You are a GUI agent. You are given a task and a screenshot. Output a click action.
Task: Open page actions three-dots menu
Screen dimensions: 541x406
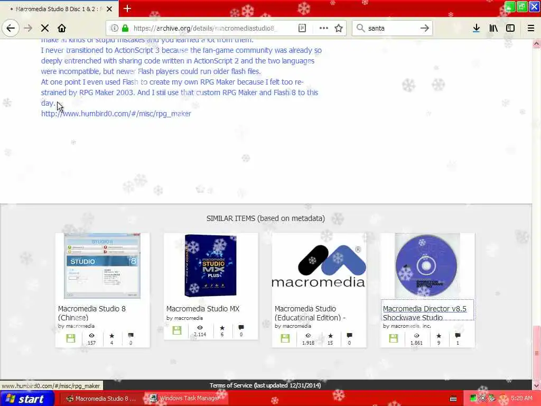pyautogui.click(x=324, y=29)
